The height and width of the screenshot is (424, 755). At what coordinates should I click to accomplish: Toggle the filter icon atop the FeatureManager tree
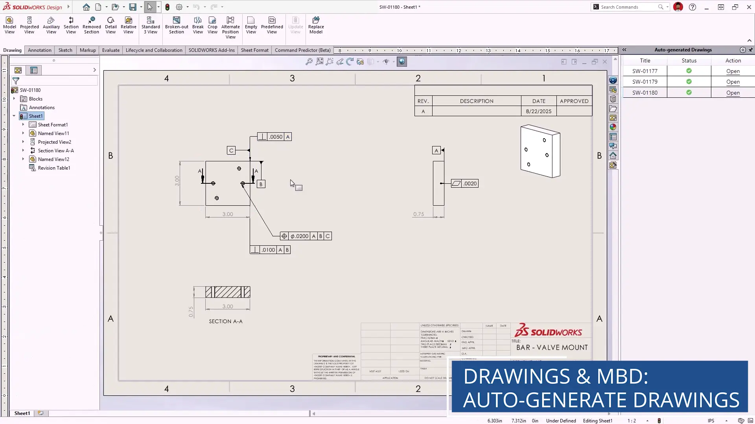(16, 80)
